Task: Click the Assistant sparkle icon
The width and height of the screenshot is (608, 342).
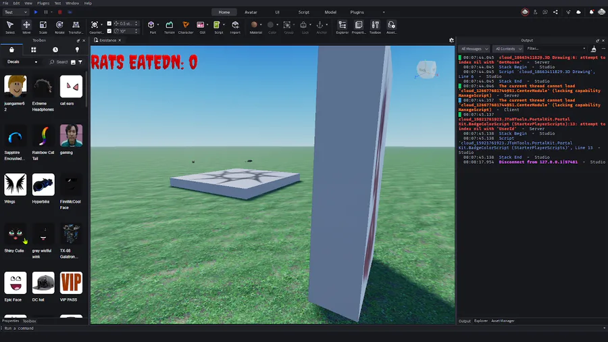Action: 568,12
